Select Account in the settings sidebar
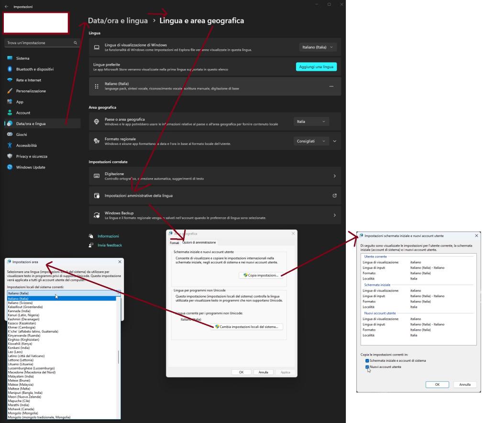This screenshot has width=497, height=423. point(23,112)
